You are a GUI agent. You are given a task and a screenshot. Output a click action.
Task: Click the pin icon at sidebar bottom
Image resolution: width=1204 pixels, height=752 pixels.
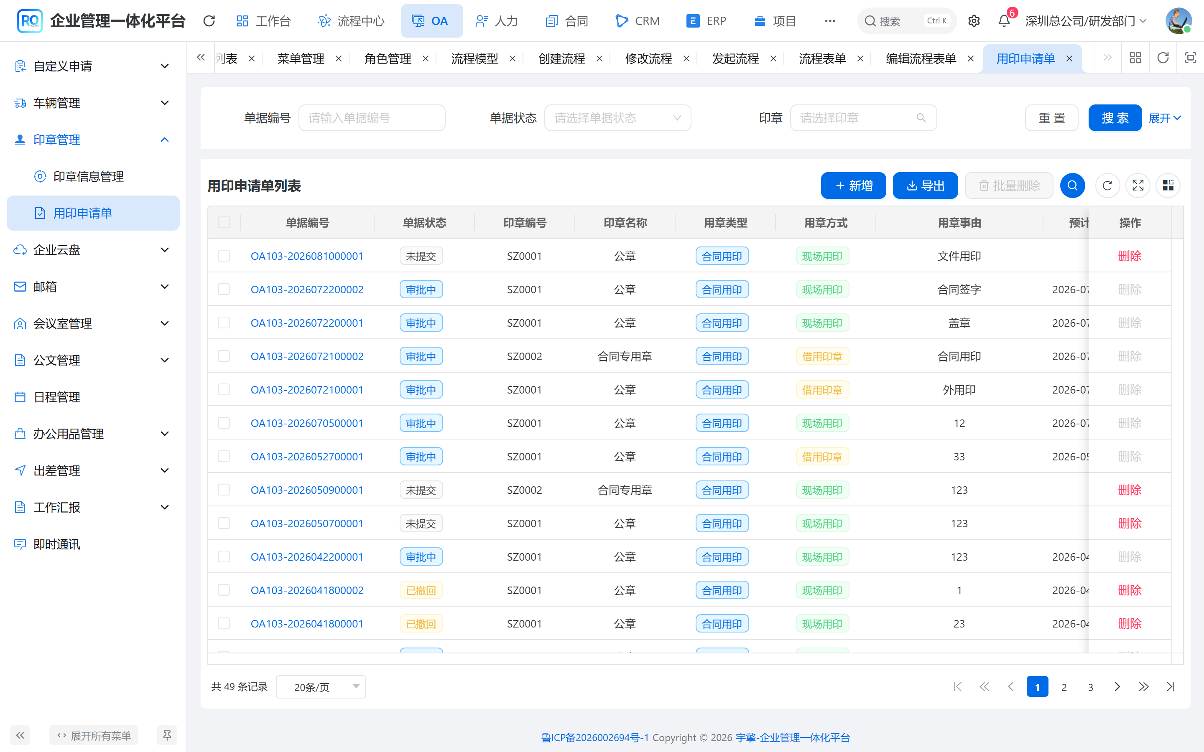pos(167,735)
